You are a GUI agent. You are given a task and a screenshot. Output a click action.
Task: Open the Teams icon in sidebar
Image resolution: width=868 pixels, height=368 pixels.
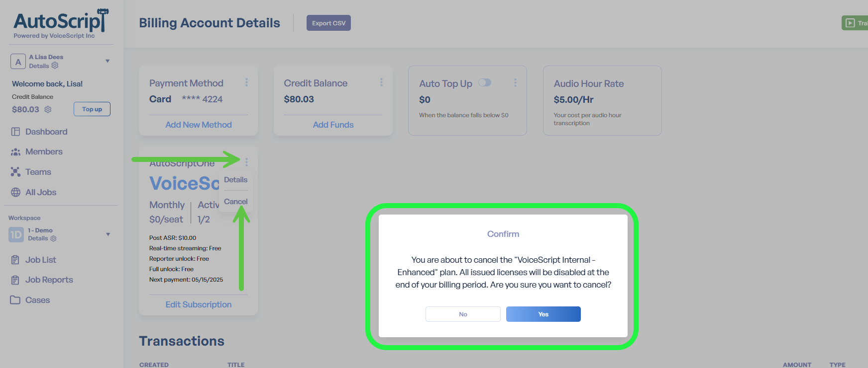15,172
